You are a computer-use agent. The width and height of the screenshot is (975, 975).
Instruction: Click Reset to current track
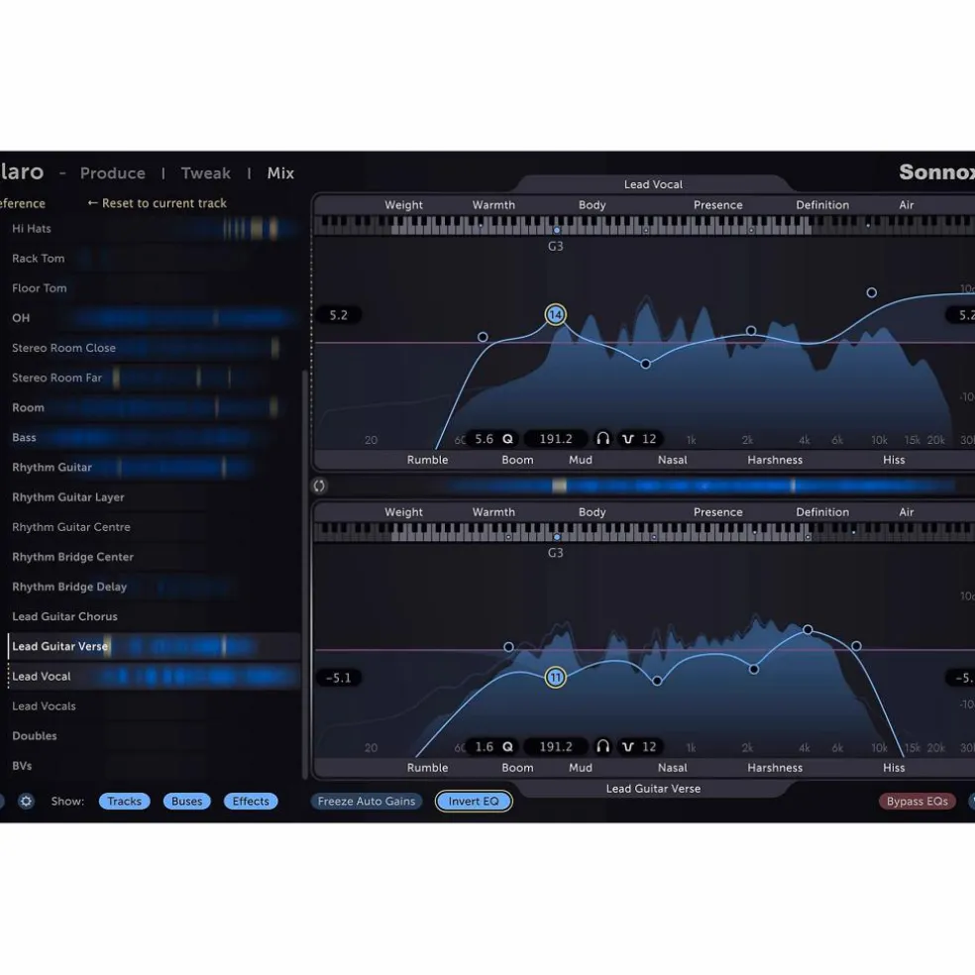(x=157, y=203)
